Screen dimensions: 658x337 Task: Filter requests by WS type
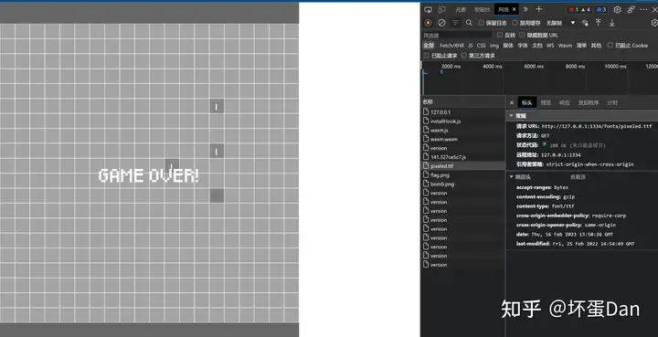(550, 46)
